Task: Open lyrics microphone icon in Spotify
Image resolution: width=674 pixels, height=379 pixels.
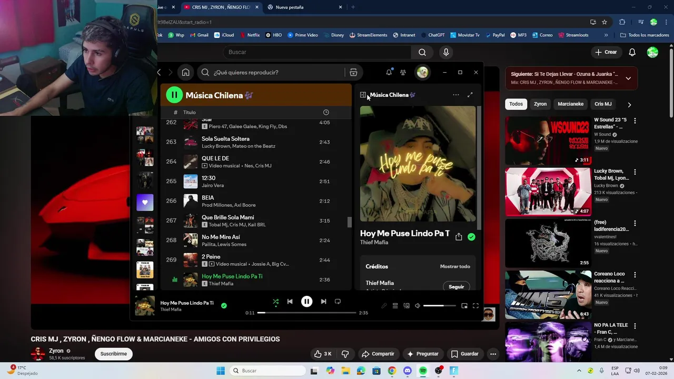Action: (384, 306)
